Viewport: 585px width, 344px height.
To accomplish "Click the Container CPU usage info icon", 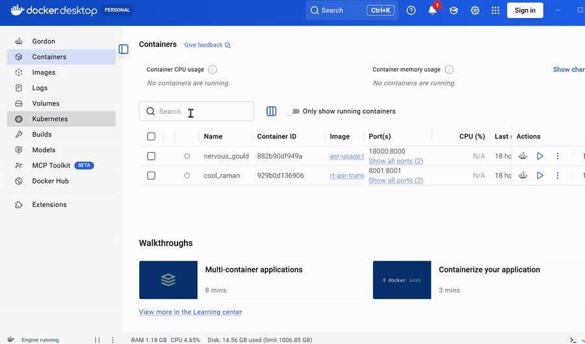I will [213, 70].
